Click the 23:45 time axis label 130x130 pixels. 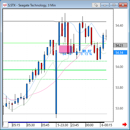(x=75, y=125)
